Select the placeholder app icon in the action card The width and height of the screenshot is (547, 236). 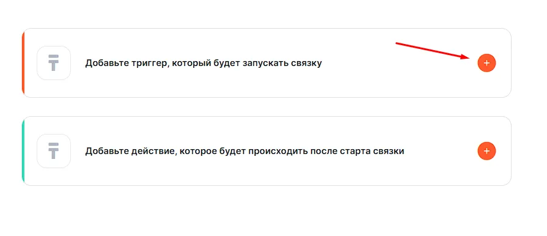(54, 151)
